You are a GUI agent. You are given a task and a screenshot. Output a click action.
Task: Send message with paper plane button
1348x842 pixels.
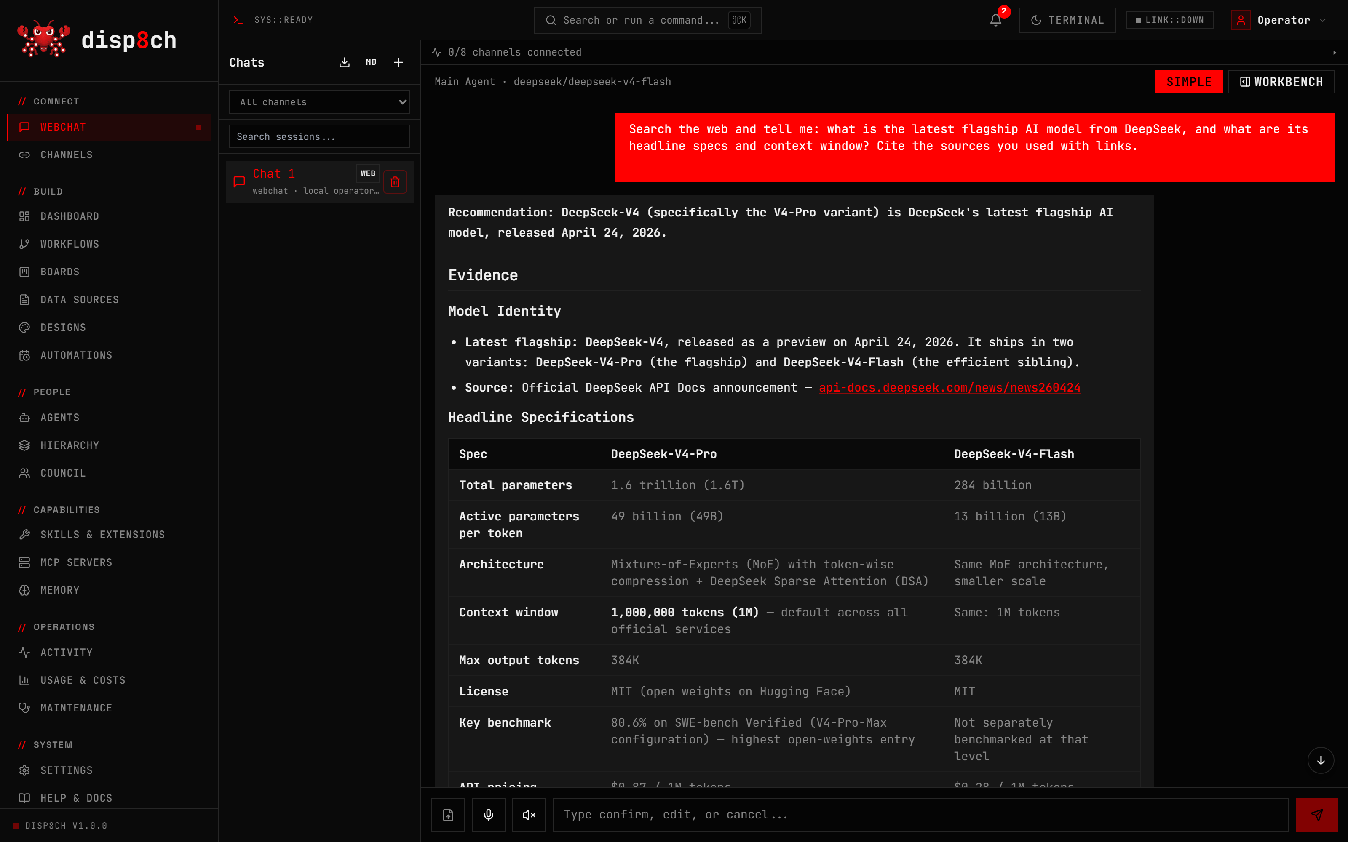pyautogui.click(x=1316, y=815)
